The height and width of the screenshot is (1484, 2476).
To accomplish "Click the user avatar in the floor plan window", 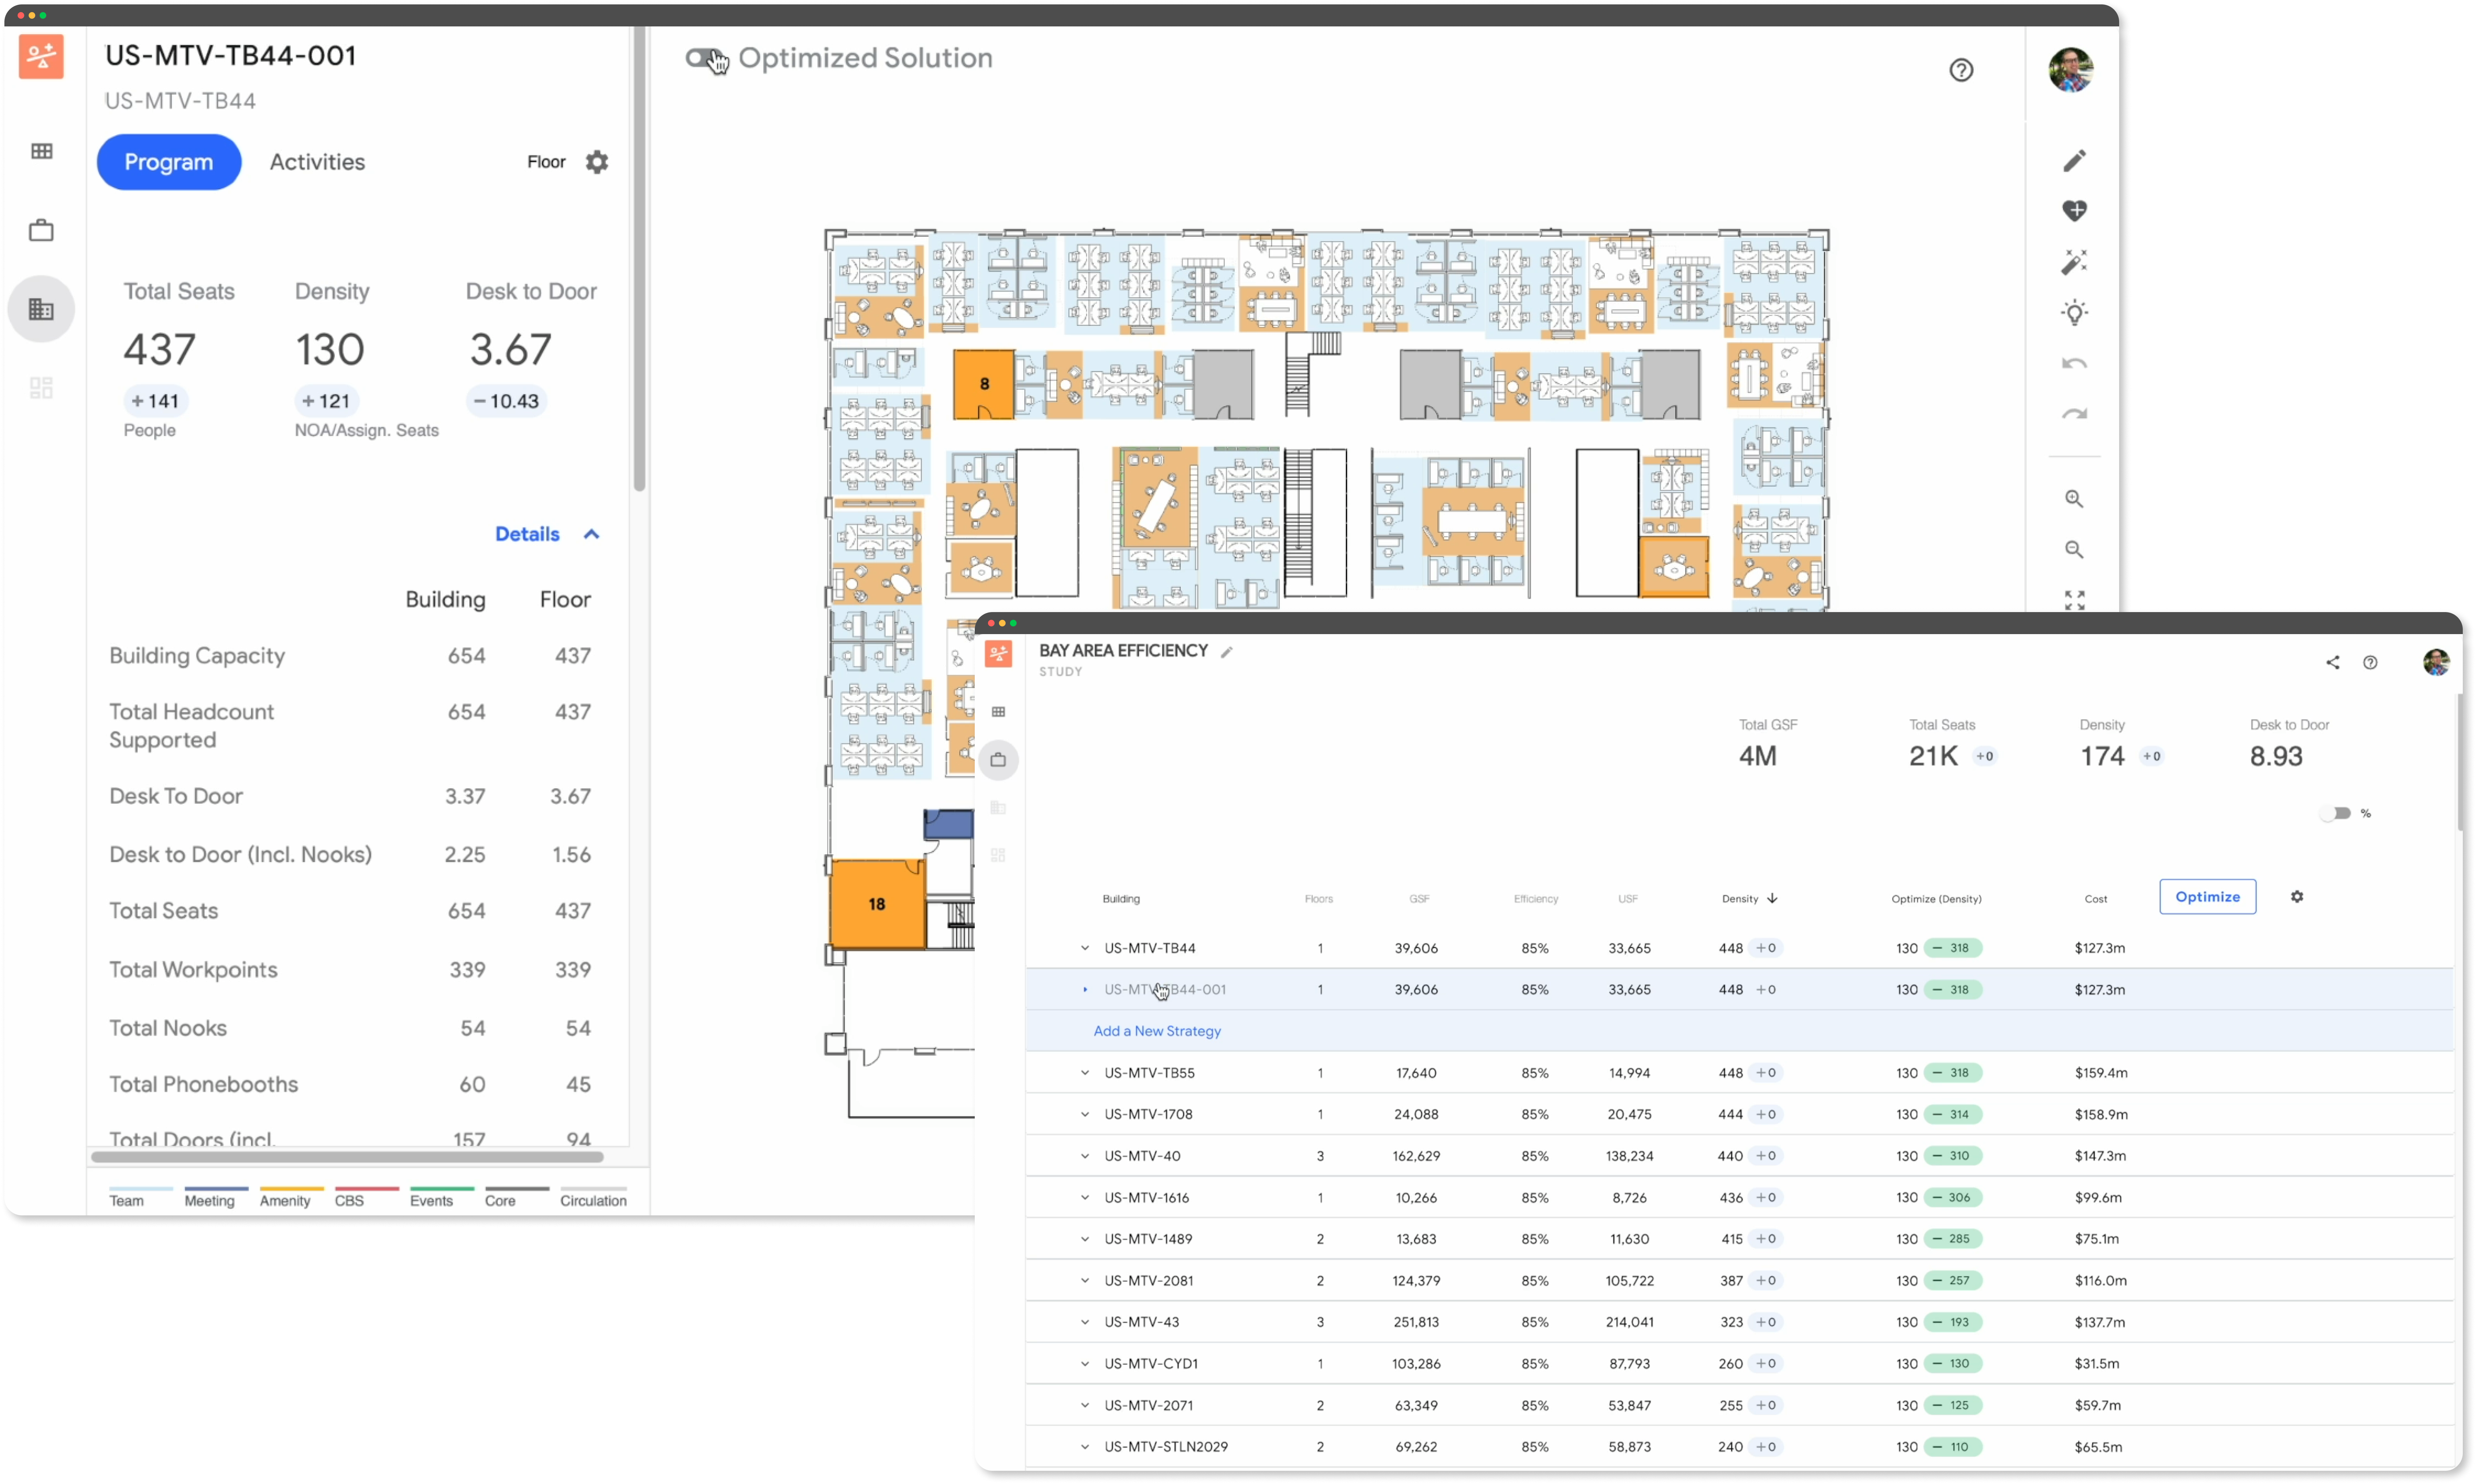I will point(2071,70).
